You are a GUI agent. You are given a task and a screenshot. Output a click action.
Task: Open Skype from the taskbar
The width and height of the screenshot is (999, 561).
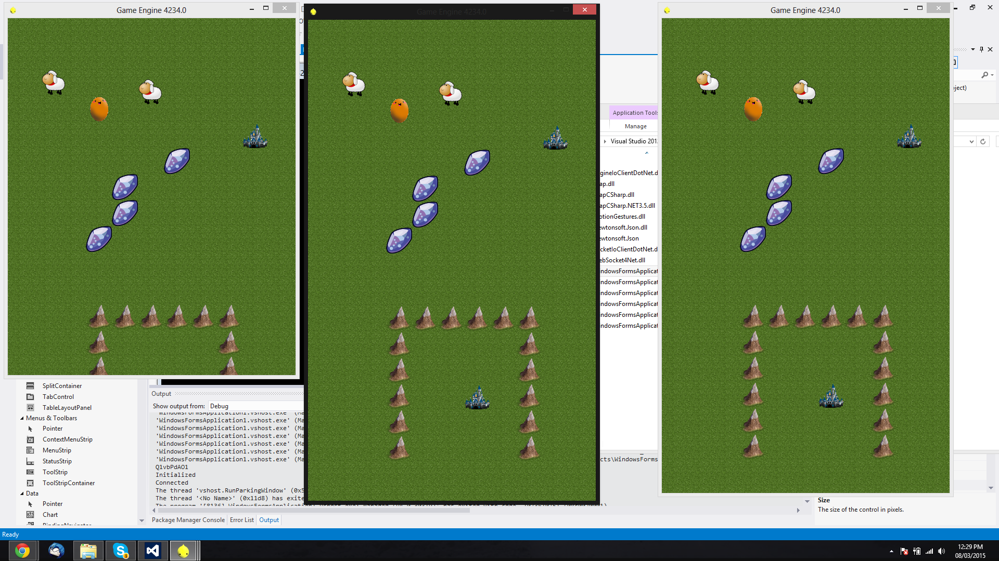[121, 551]
